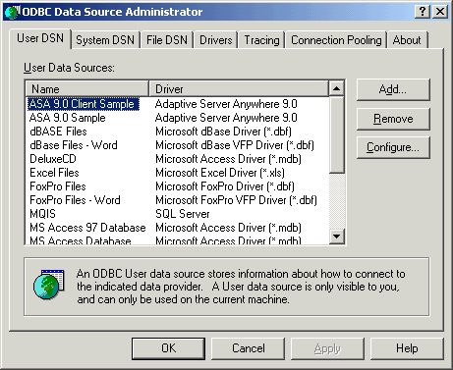The width and height of the screenshot is (453, 370).
Task: Close the ODBC Data Source Administrator window
Action: tap(440, 12)
